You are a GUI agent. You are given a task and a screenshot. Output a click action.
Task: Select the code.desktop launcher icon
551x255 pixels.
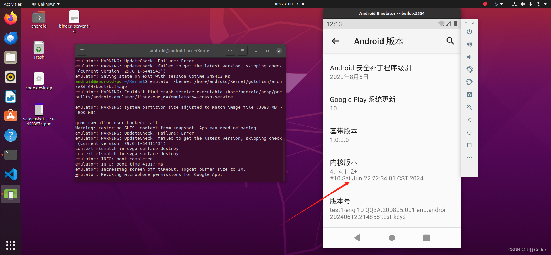(39, 81)
